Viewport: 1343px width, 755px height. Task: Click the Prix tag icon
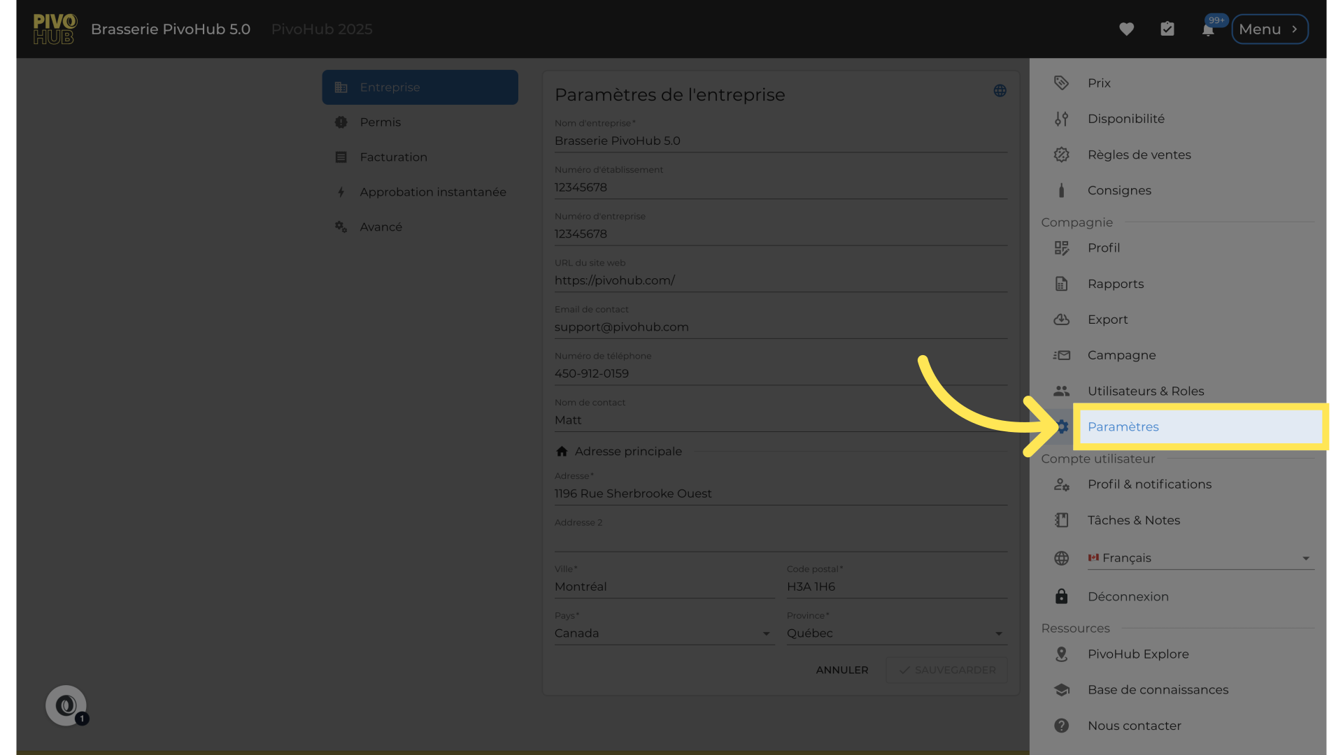[1061, 83]
